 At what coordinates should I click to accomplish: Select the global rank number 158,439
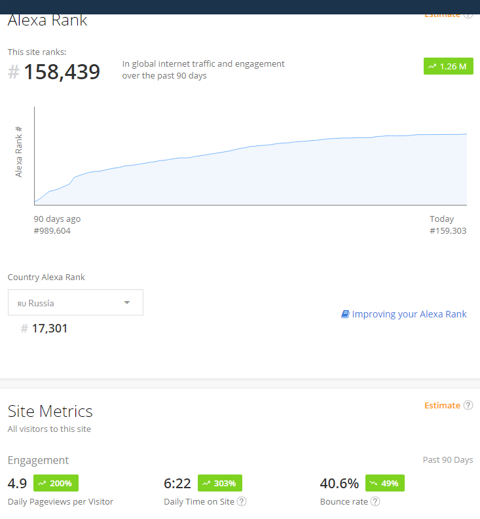pos(62,72)
